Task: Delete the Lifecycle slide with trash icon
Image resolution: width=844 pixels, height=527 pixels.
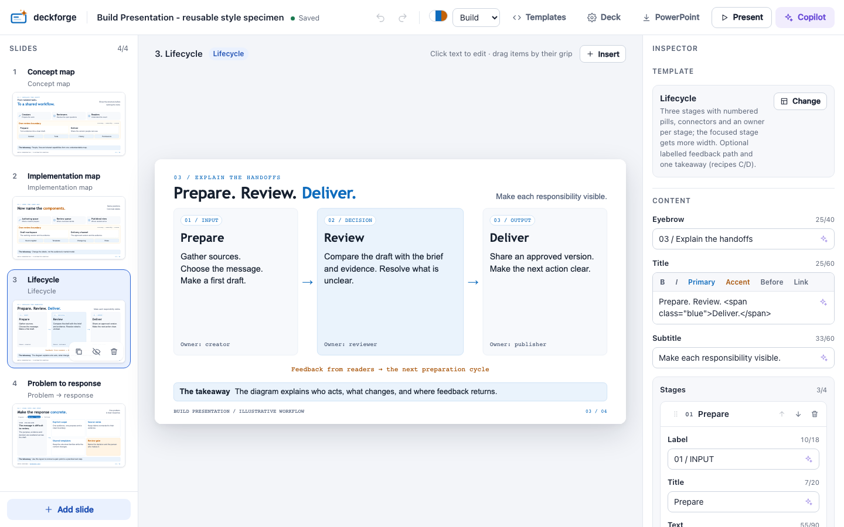Action: pyautogui.click(x=114, y=351)
